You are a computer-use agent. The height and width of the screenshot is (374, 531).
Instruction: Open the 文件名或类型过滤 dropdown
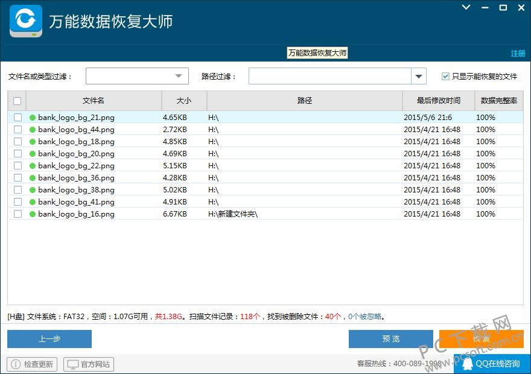pyautogui.click(x=137, y=76)
